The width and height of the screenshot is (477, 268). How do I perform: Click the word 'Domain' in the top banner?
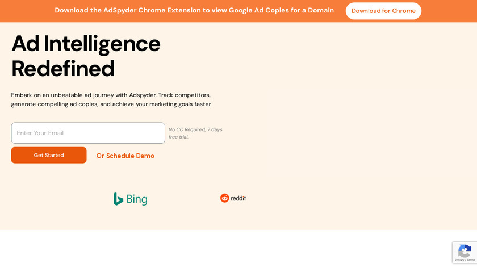coord(320,10)
